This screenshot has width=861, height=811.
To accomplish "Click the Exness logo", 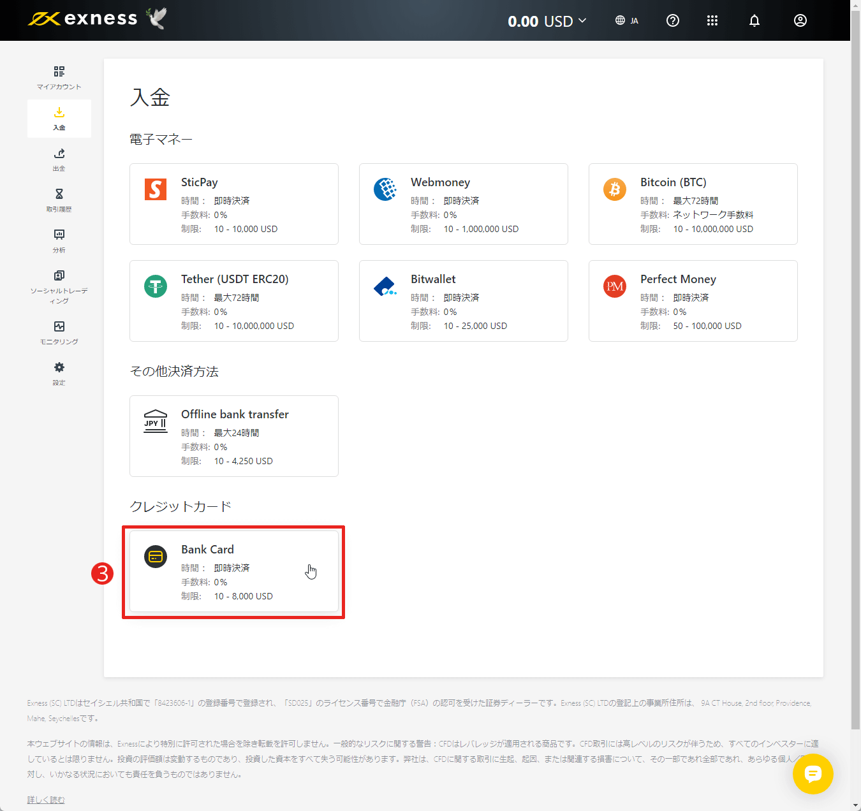I will pyautogui.click(x=83, y=18).
